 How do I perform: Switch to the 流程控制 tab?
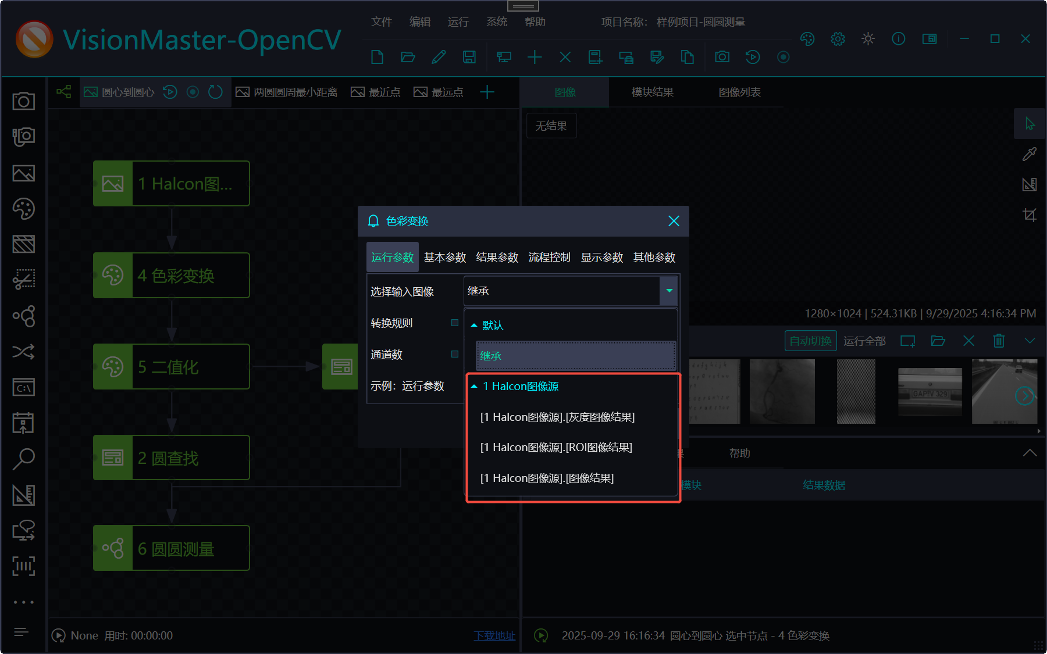(549, 258)
